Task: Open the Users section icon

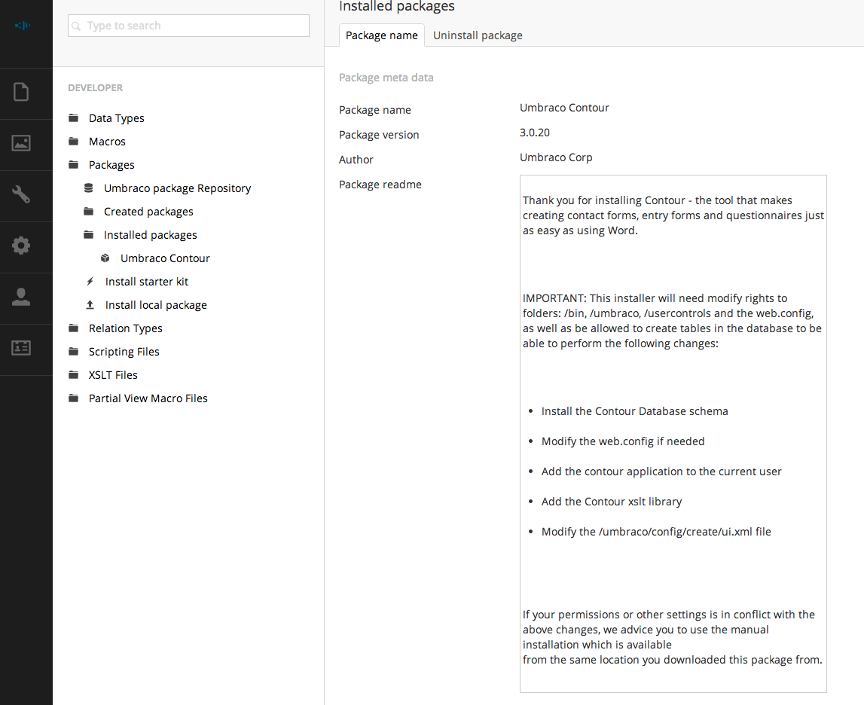Action: (21, 297)
